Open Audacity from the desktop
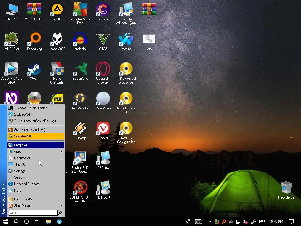Viewport: 301px width, 226px height. click(80, 41)
